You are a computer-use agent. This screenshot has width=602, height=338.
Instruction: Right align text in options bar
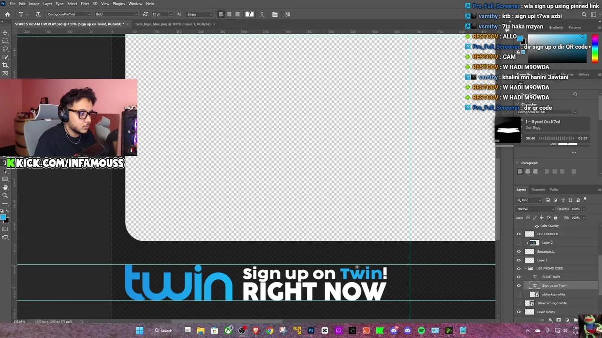click(x=237, y=15)
